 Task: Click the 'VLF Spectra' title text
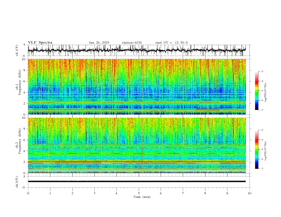[x=40, y=43]
